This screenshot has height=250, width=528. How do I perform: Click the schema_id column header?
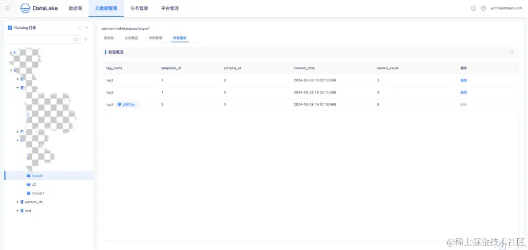[x=232, y=68]
